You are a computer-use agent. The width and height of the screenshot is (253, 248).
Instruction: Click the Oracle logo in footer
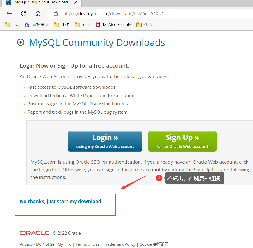point(35,233)
